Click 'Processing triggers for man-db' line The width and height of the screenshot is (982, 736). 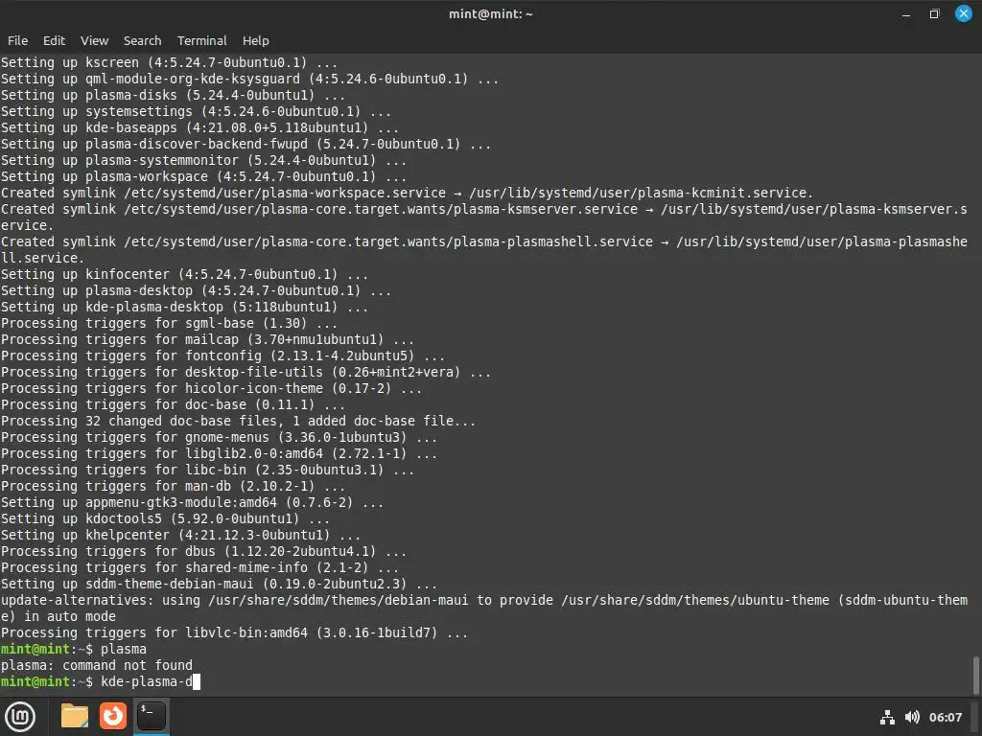[x=173, y=486]
